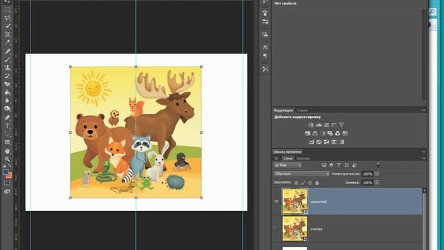Toggle lock position
The image size is (444, 250).
point(310,183)
